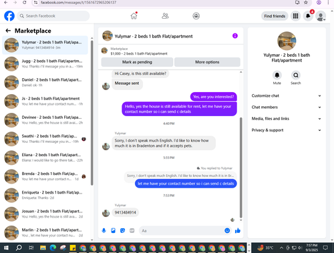Screen dimensions: 334x253
Task: Open the Swathi conversation in the list
Action: click(45, 139)
